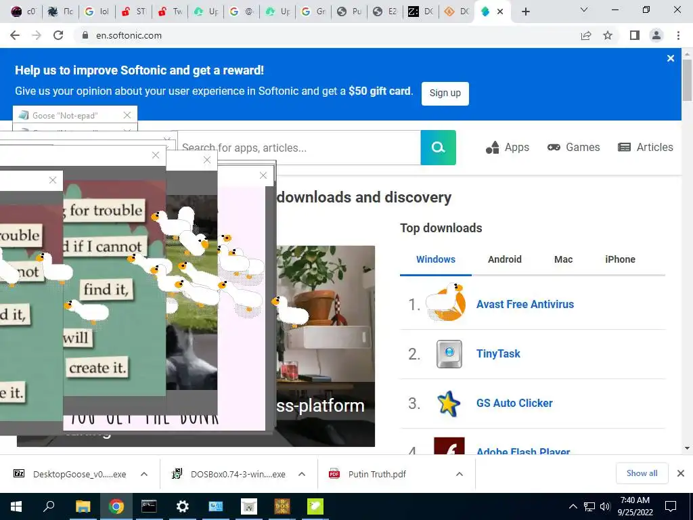Click the padlock site info icon
This screenshot has height=520, width=693.
click(x=85, y=35)
